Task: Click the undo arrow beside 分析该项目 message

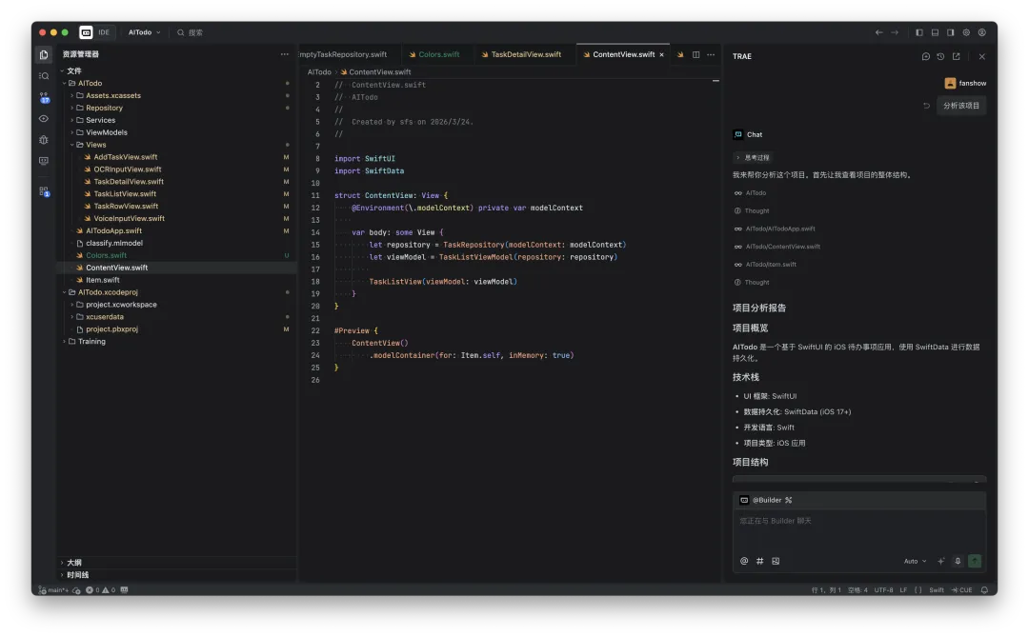Action: pos(927,106)
